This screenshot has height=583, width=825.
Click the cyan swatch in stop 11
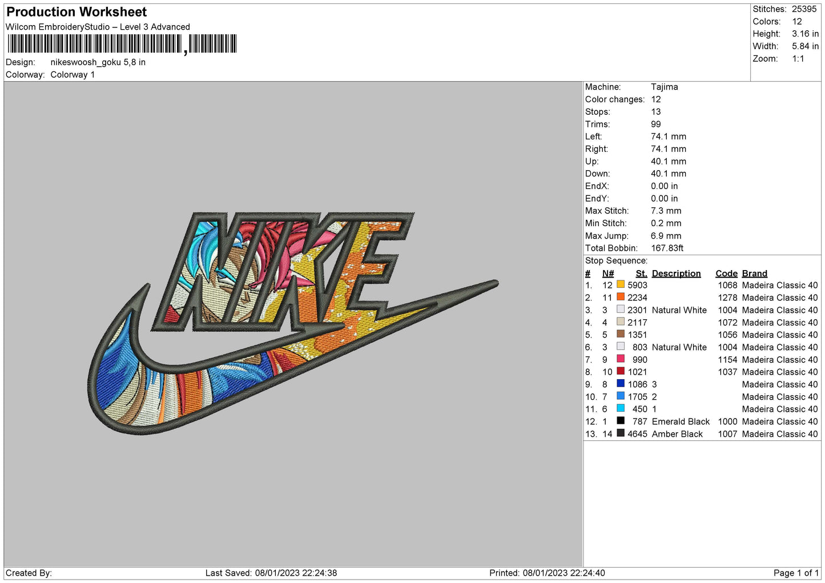pyautogui.click(x=620, y=408)
